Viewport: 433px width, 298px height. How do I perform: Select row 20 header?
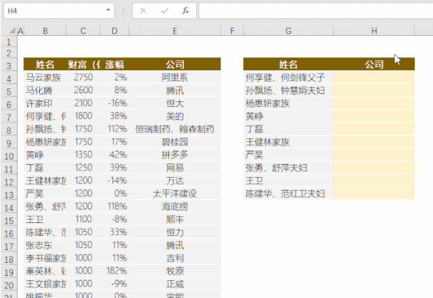(x=9, y=285)
